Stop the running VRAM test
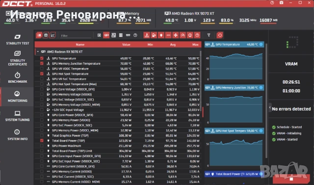 pyautogui.click(x=291, y=179)
